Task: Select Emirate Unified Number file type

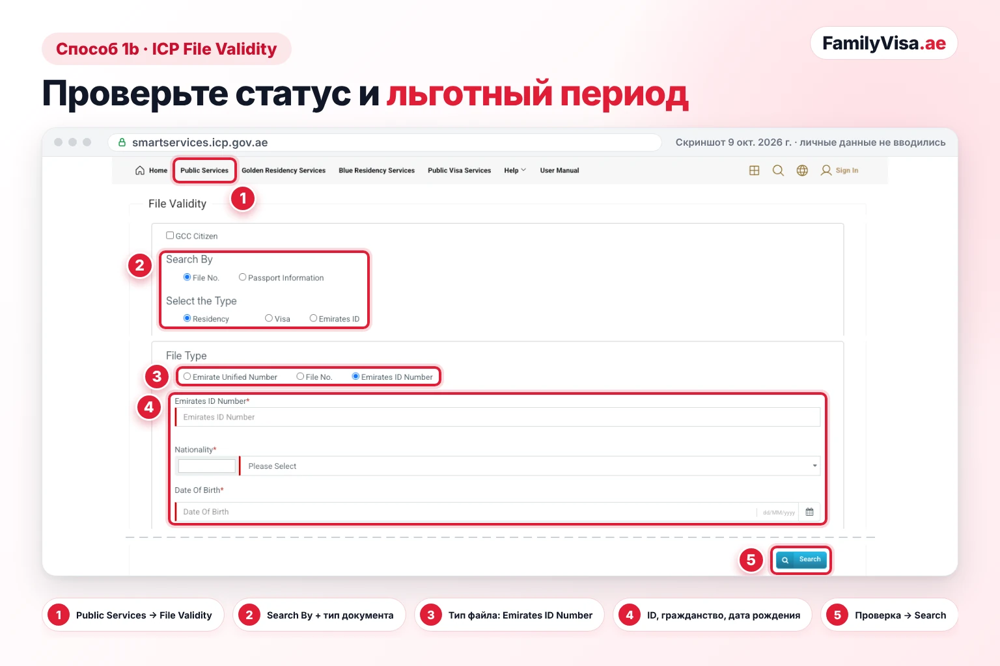Action: (187, 377)
